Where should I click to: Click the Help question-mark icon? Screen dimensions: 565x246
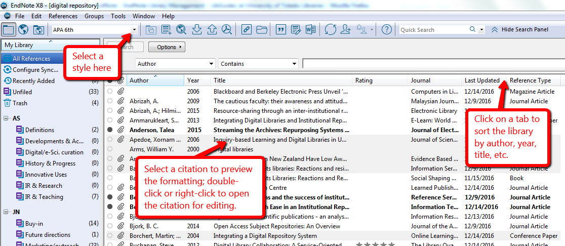coord(387,29)
